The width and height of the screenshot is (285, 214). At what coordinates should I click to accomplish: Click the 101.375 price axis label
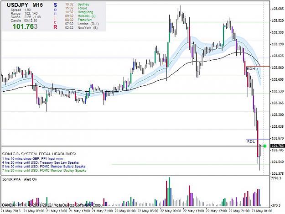pyautogui.click(x=278, y=173)
